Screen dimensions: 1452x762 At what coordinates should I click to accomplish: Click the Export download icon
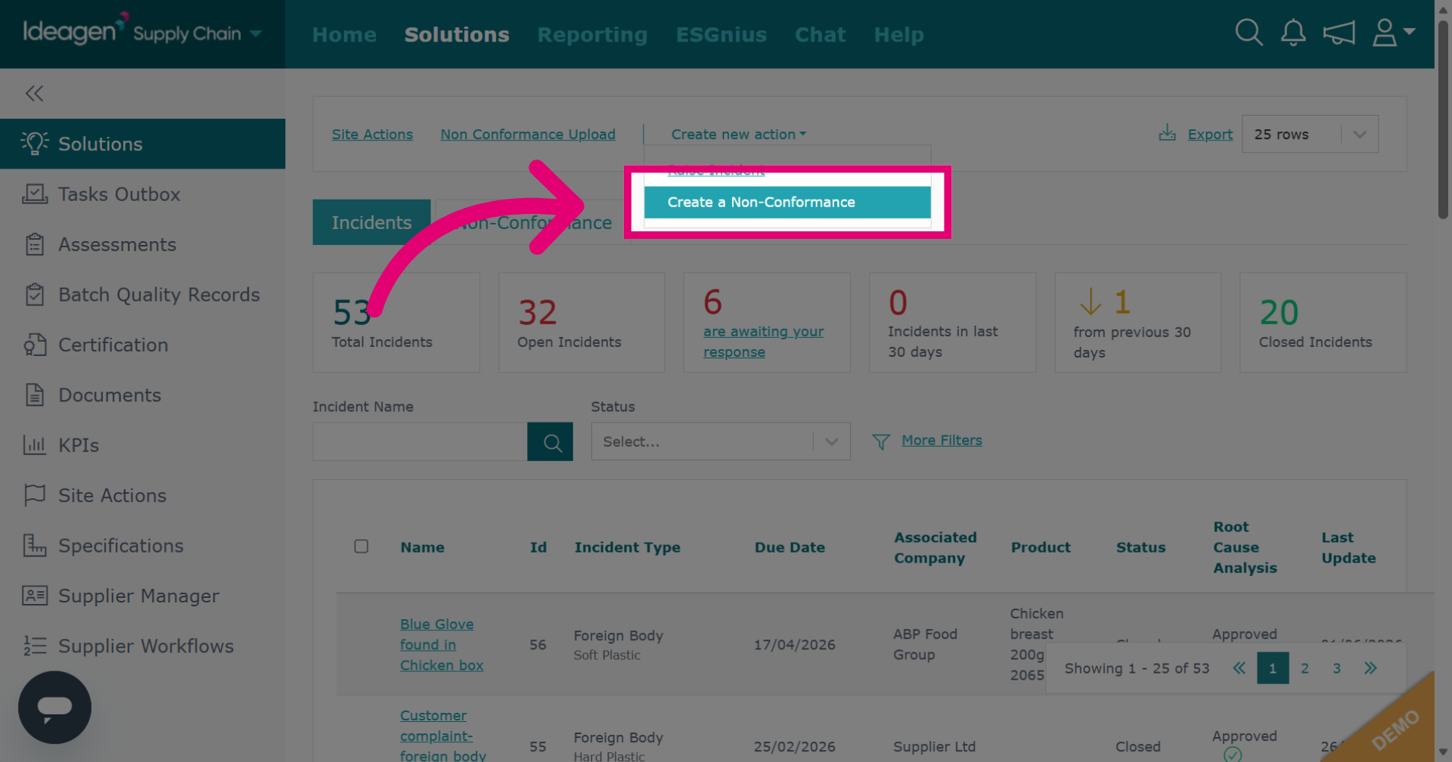click(1168, 133)
